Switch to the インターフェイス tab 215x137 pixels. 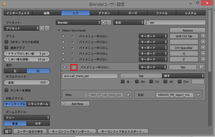coord(18,13)
